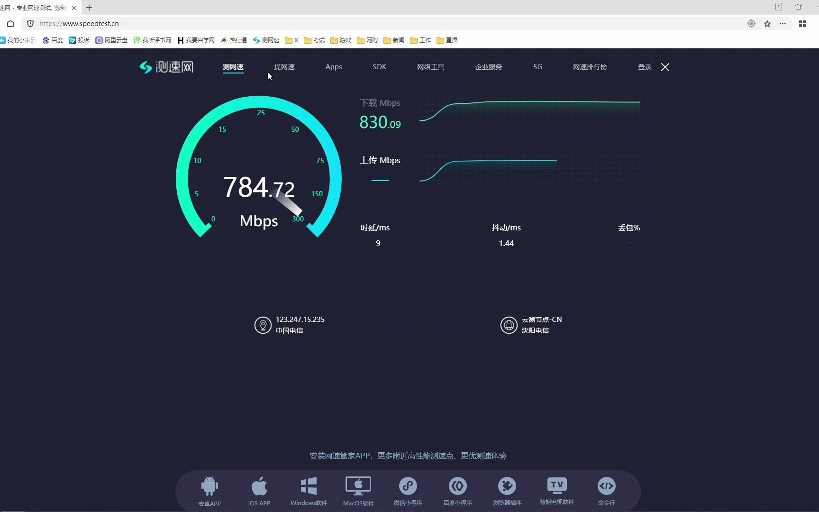Toggle the browser shield protection icon

point(30,23)
